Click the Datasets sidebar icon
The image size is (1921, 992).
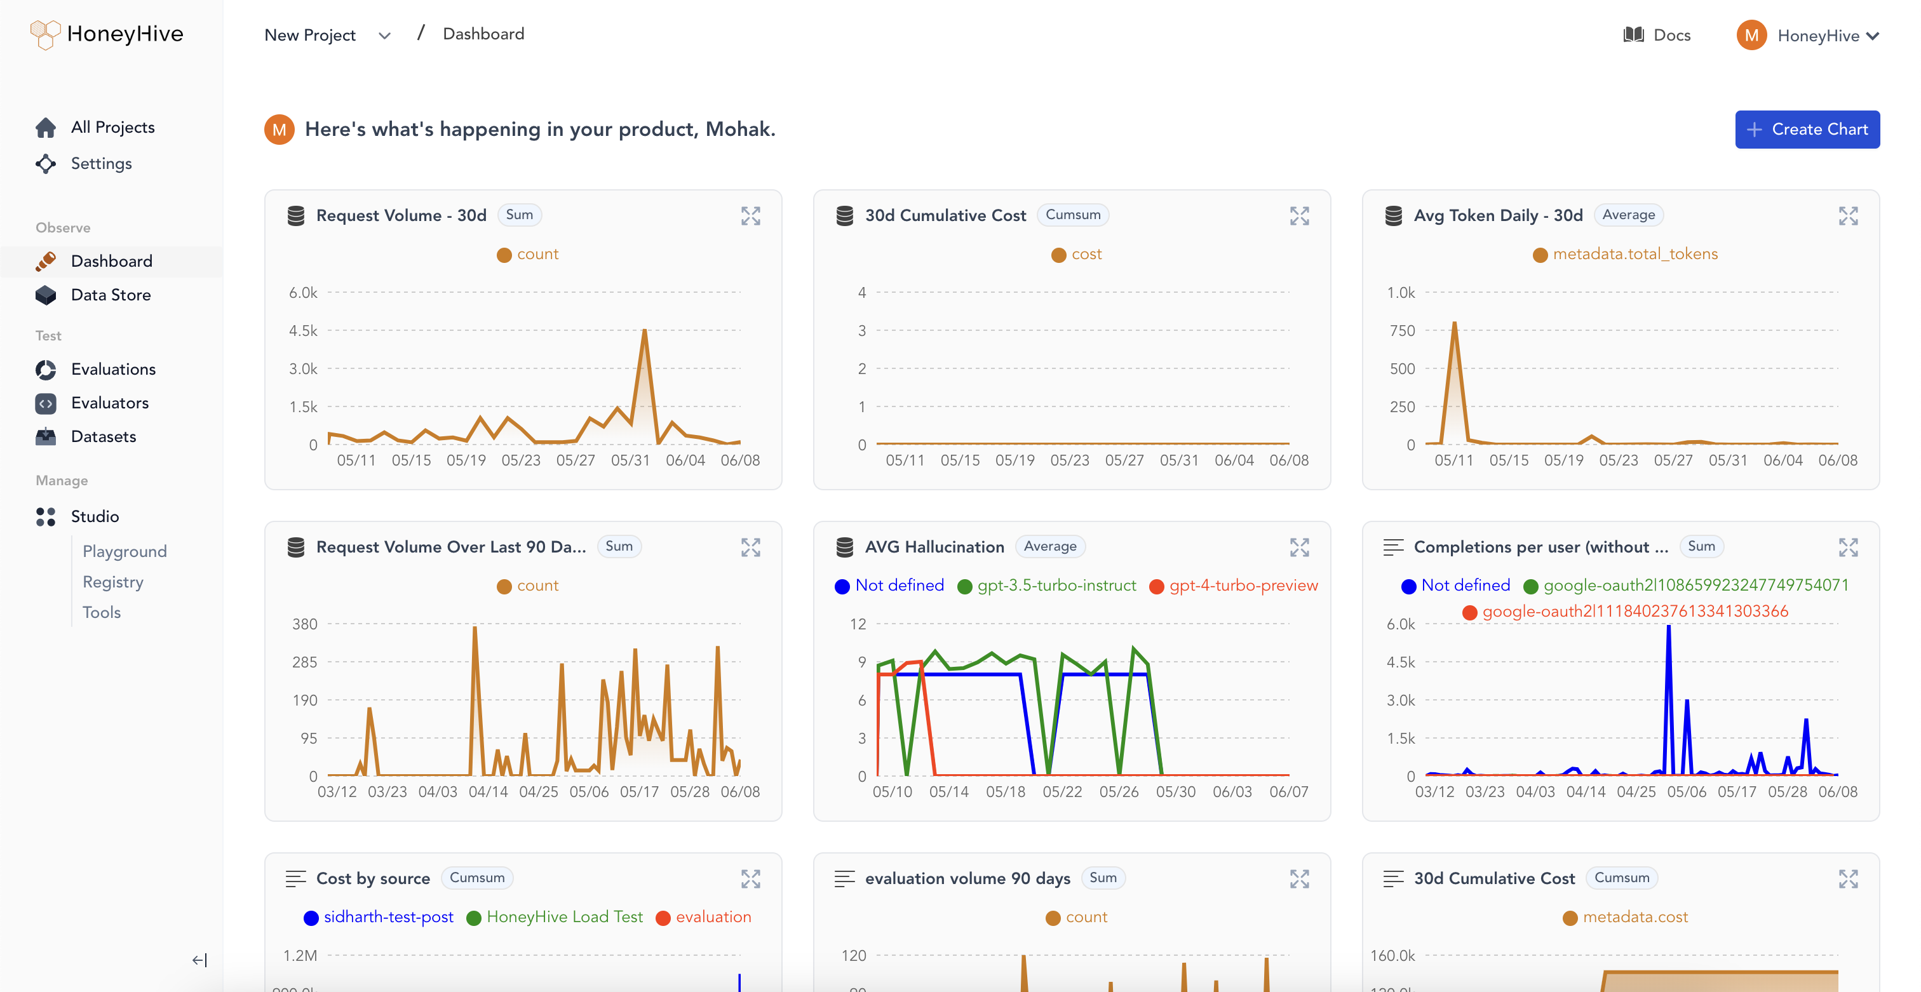tap(46, 437)
